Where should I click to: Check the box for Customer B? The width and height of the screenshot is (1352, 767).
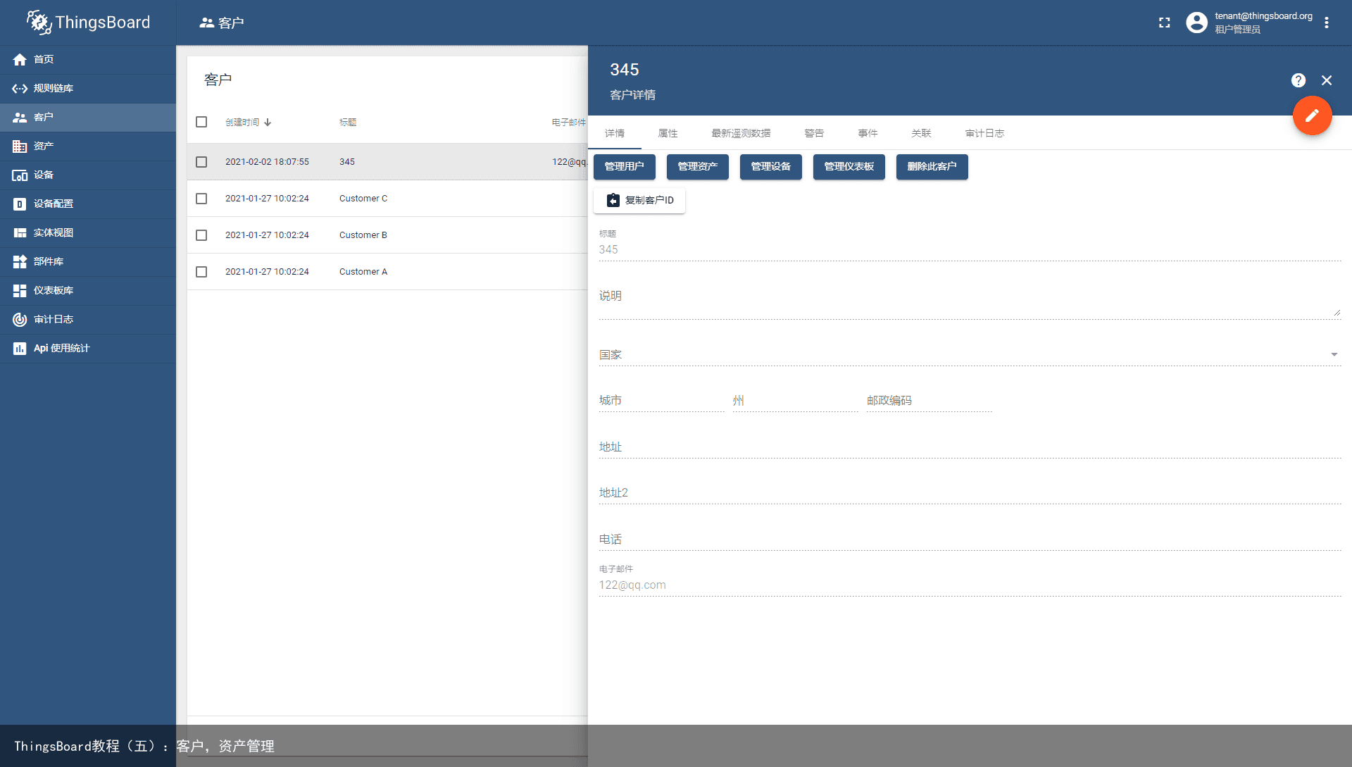(x=201, y=235)
